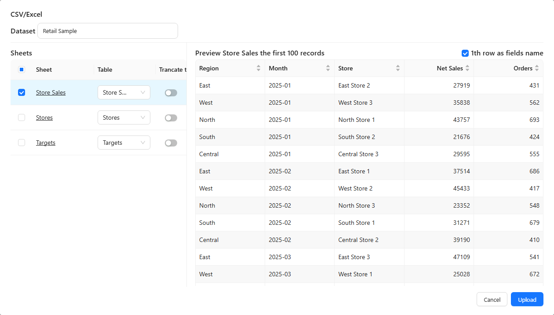Click the Orders value 424

coord(534,137)
